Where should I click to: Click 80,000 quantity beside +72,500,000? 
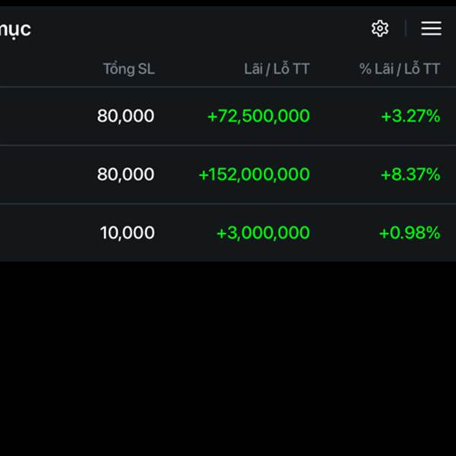125,116
